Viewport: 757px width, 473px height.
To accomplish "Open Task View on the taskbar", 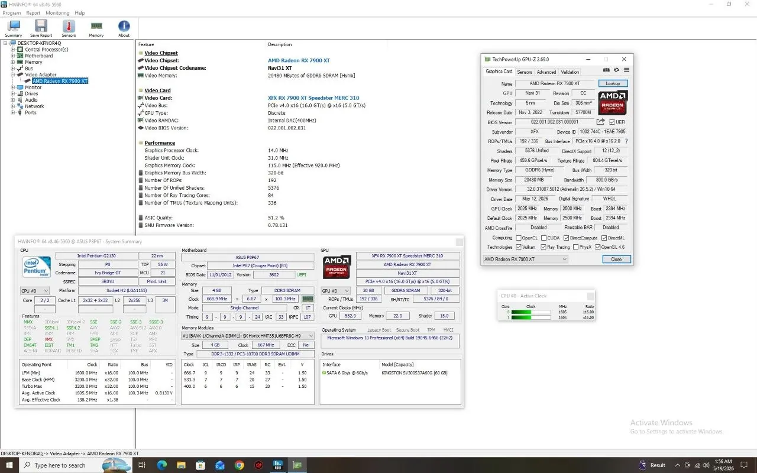I will [x=142, y=465].
